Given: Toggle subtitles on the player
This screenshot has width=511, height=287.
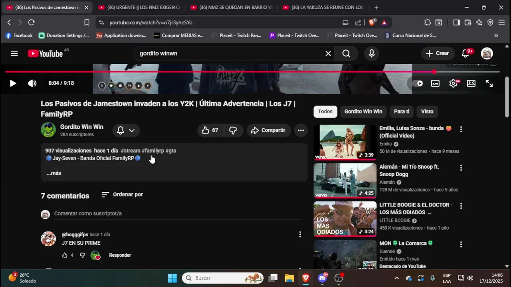Looking at the screenshot, I should pos(435,83).
